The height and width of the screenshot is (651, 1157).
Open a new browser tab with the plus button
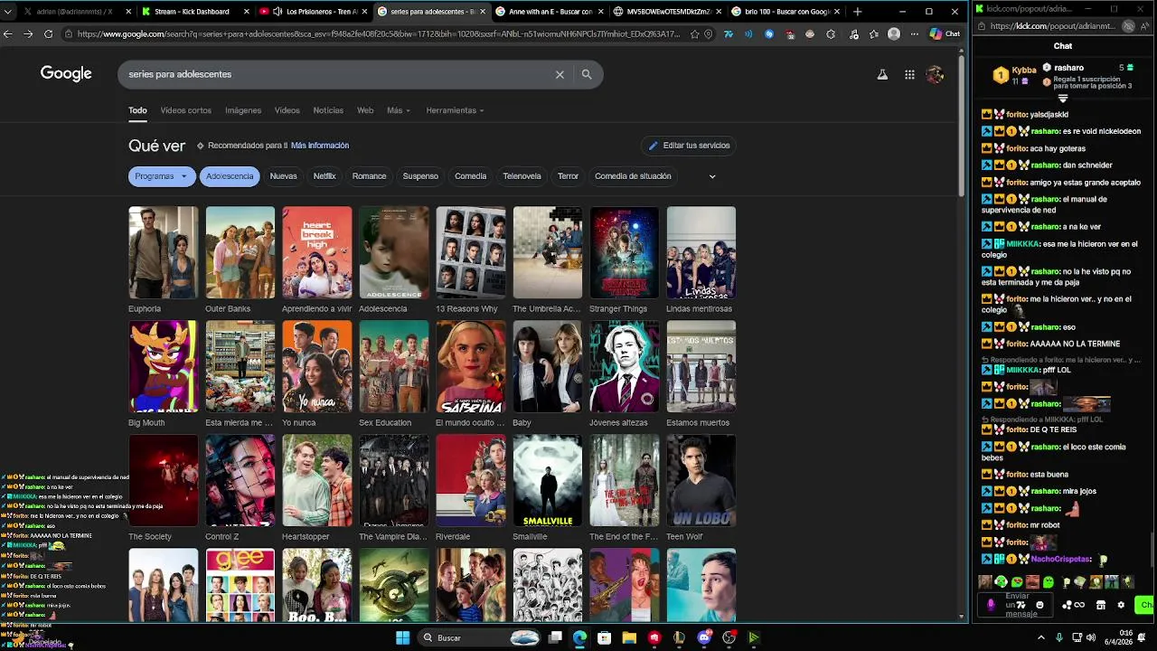click(x=857, y=12)
